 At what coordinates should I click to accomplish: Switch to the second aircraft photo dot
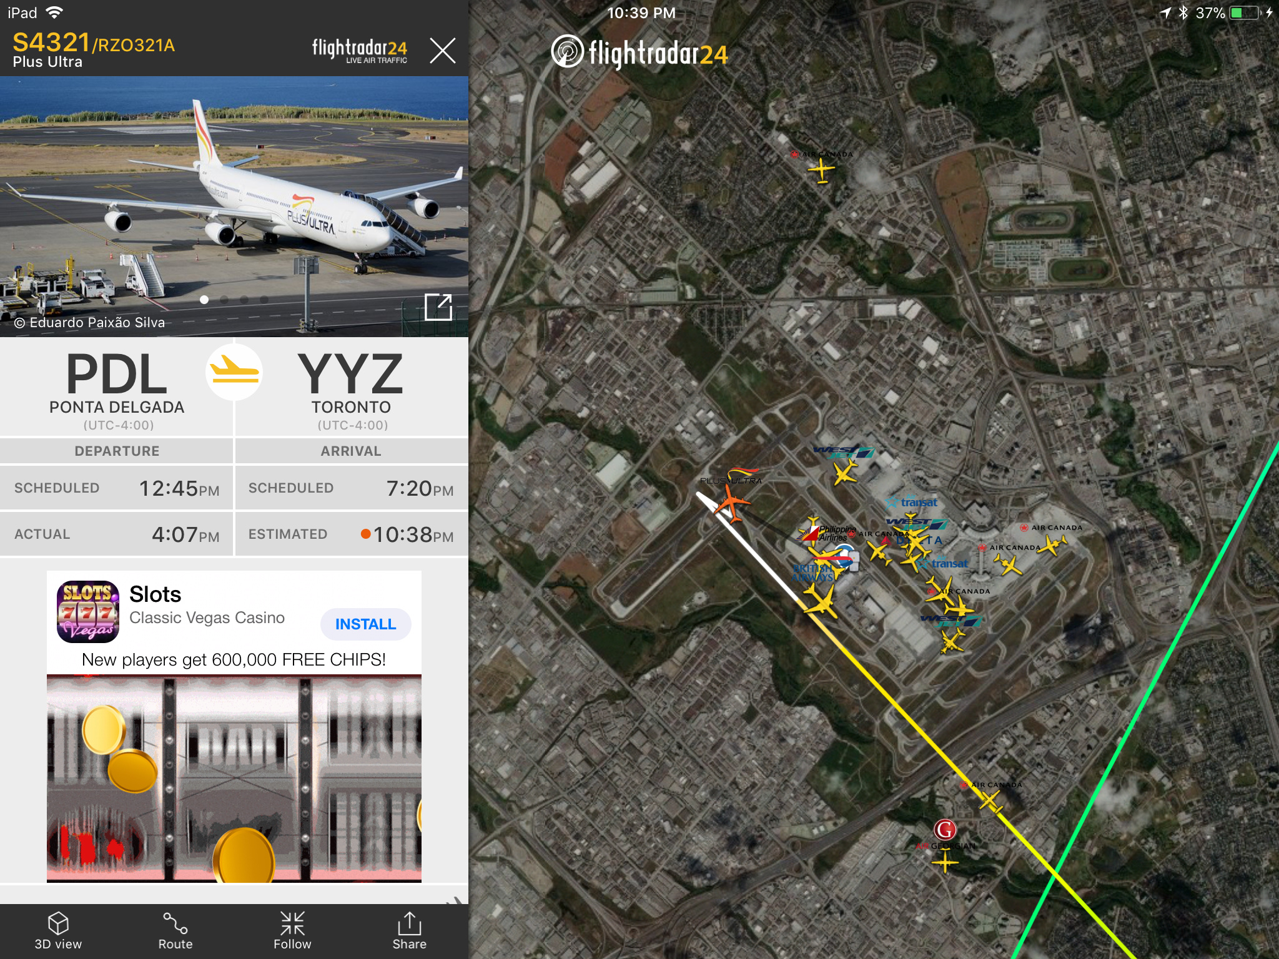point(224,300)
